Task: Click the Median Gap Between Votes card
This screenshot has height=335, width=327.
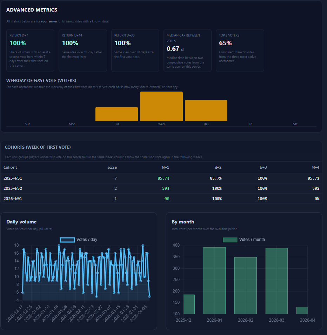Action: [187, 51]
